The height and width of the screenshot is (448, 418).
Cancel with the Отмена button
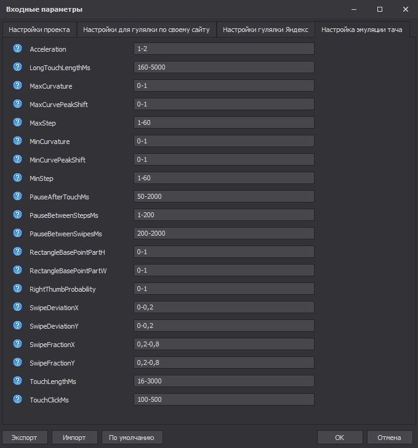point(390,438)
